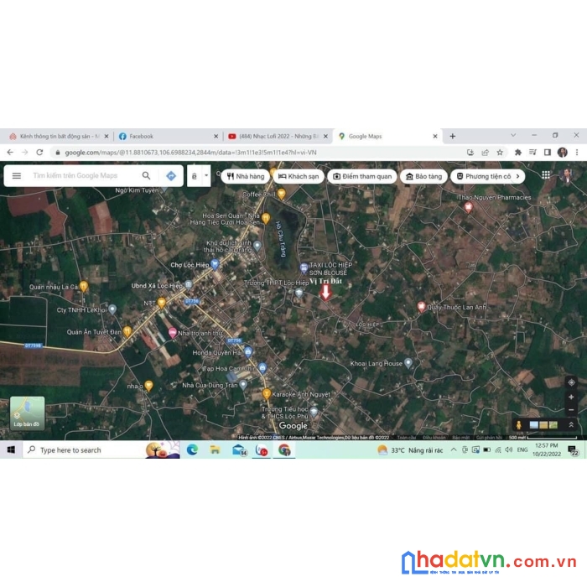The height and width of the screenshot is (587, 587).
Task: Open the Chrome extensions puzzle icon
Action: 518,153
